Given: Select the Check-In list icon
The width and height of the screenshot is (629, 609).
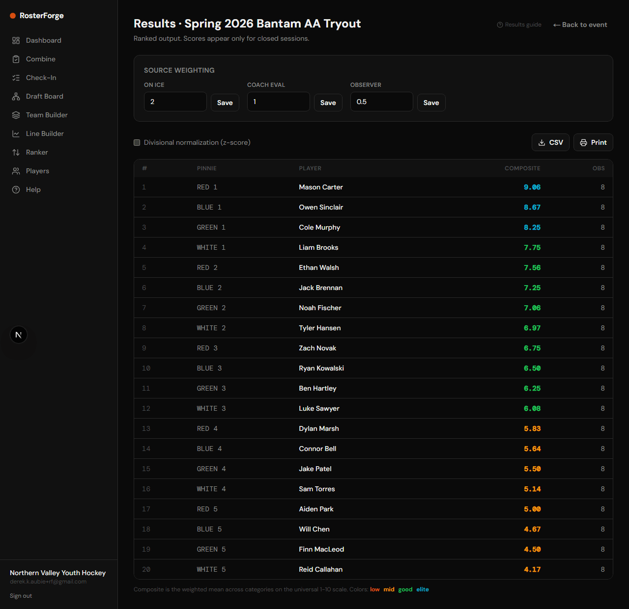Looking at the screenshot, I should [x=16, y=78].
